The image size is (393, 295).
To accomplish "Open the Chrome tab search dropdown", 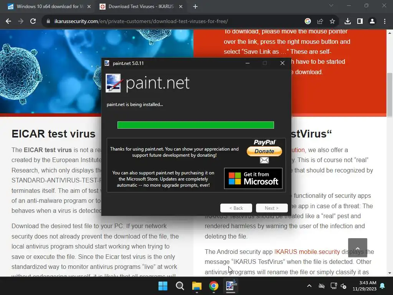I will click(x=331, y=5).
